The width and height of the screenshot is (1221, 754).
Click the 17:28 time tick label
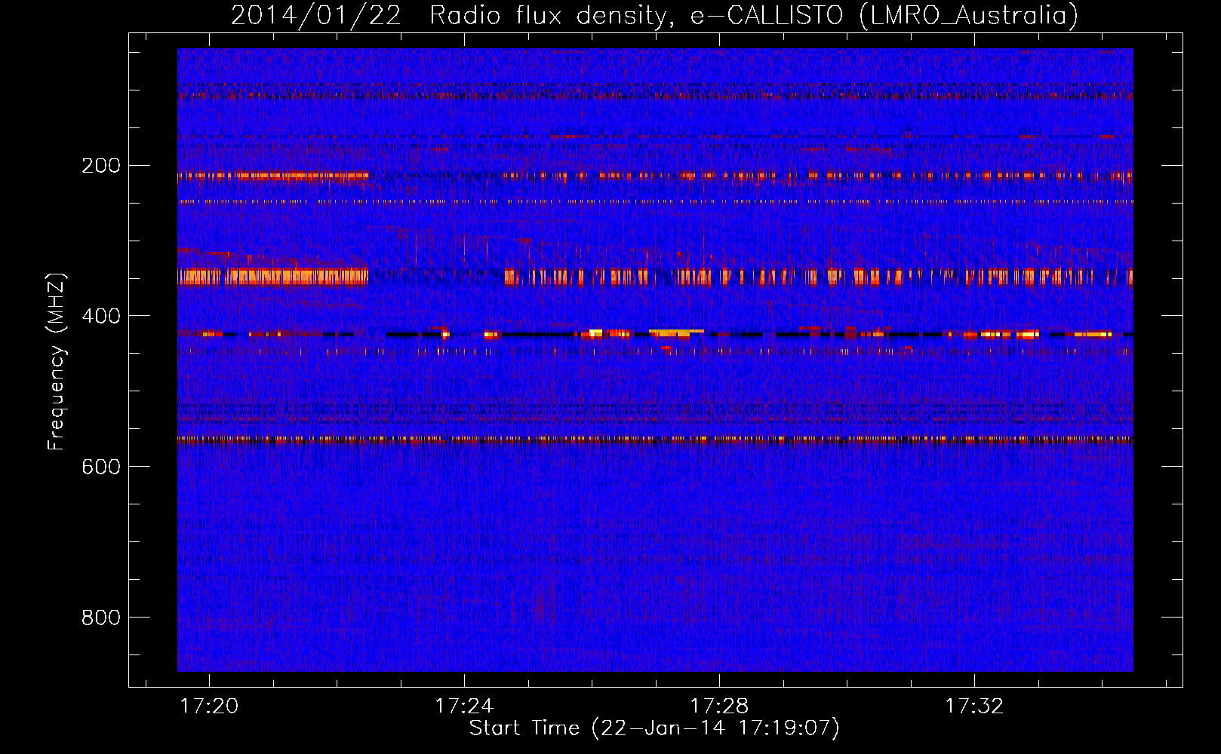[719, 706]
